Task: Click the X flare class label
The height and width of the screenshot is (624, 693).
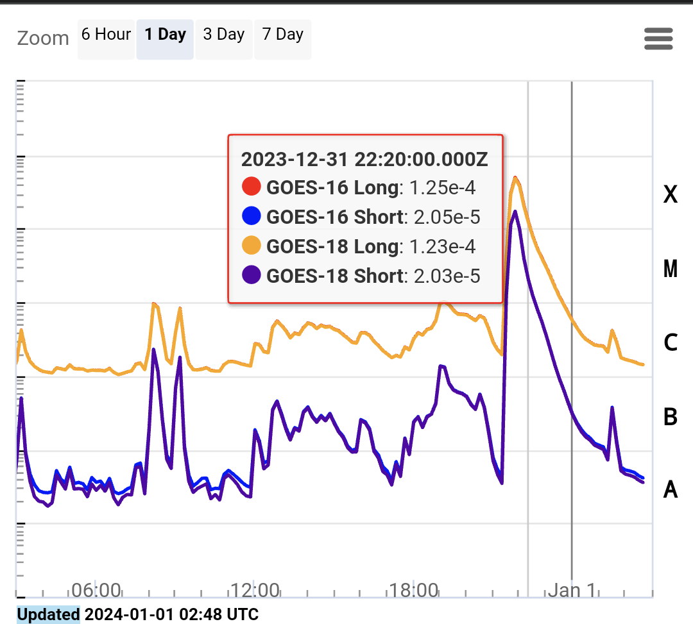Action: [x=670, y=195]
